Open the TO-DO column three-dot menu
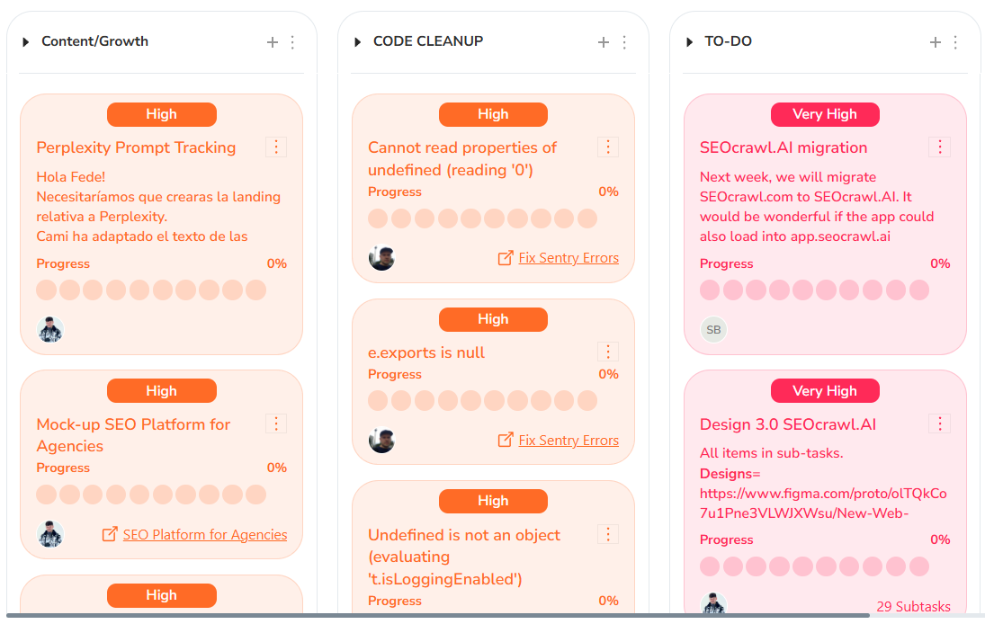The width and height of the screenshot is (985, 624). point(955,41)
